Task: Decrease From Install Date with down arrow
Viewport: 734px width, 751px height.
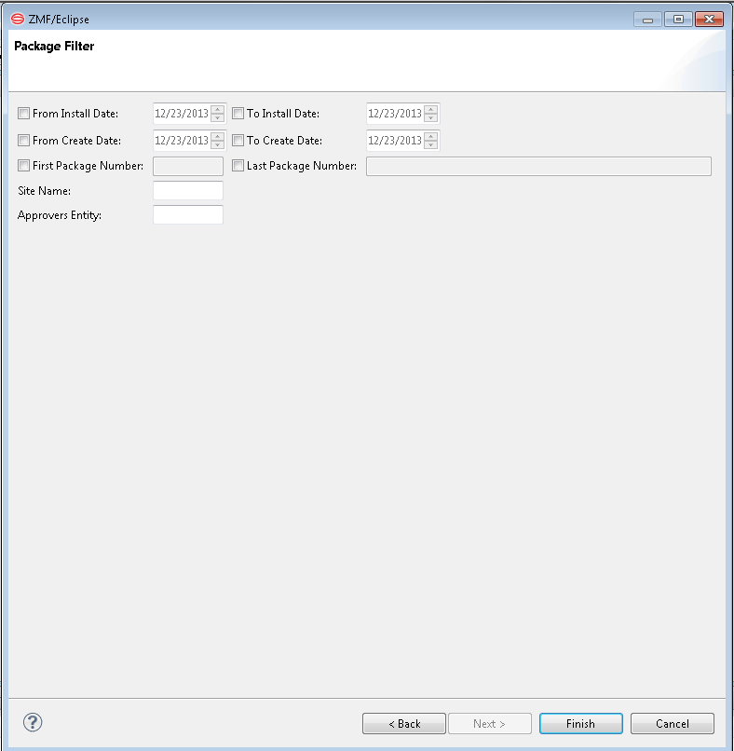Action: point(217,117)
